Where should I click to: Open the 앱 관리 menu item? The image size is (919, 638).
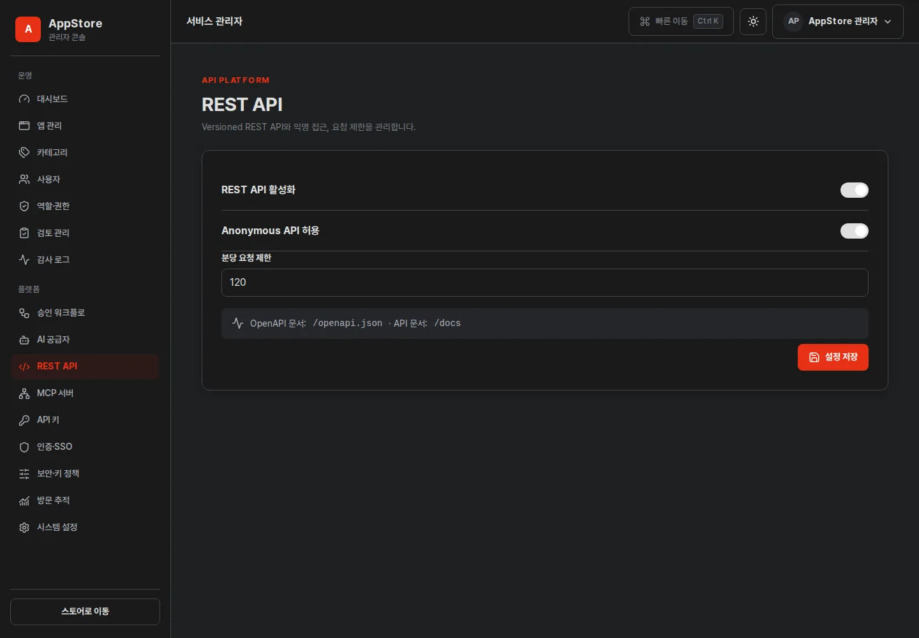click(x=85, y=126)
